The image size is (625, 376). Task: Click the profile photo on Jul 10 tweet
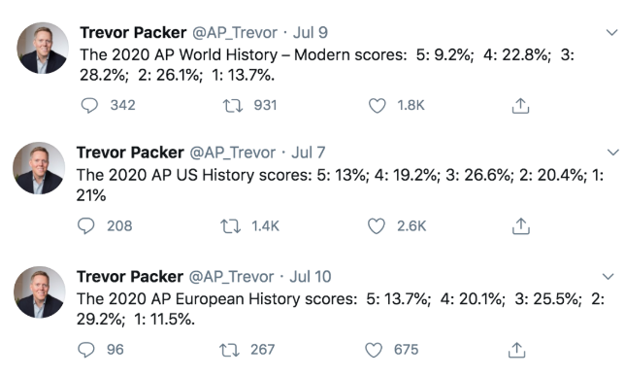(40, 292)
